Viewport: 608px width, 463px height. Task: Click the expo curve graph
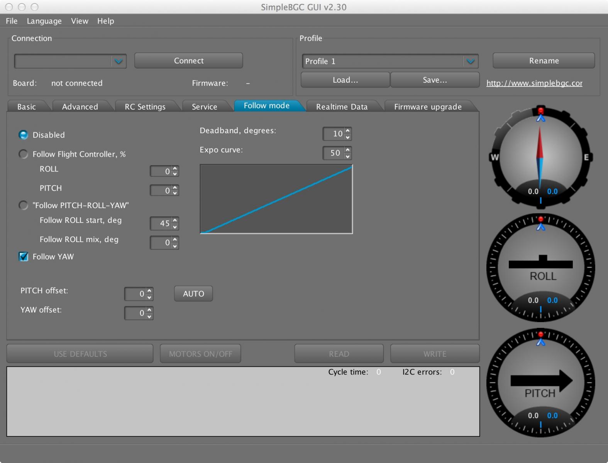pyautogui.click(x=276, y=199)
